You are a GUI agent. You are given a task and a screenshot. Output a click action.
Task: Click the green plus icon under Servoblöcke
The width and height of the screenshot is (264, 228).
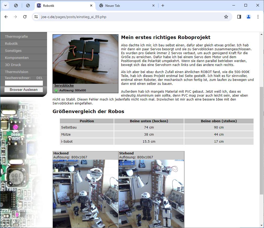coord(56,91)
